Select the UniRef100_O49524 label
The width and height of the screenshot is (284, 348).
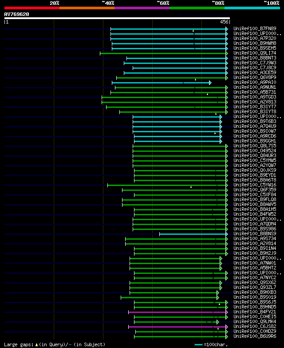click(x=255, y=151)
